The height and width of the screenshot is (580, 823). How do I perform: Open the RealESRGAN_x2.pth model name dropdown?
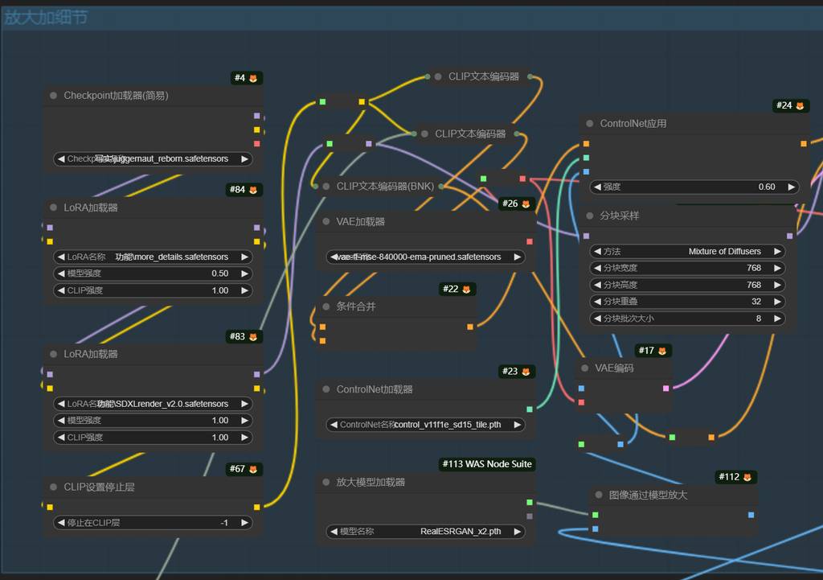coord(426,532)
